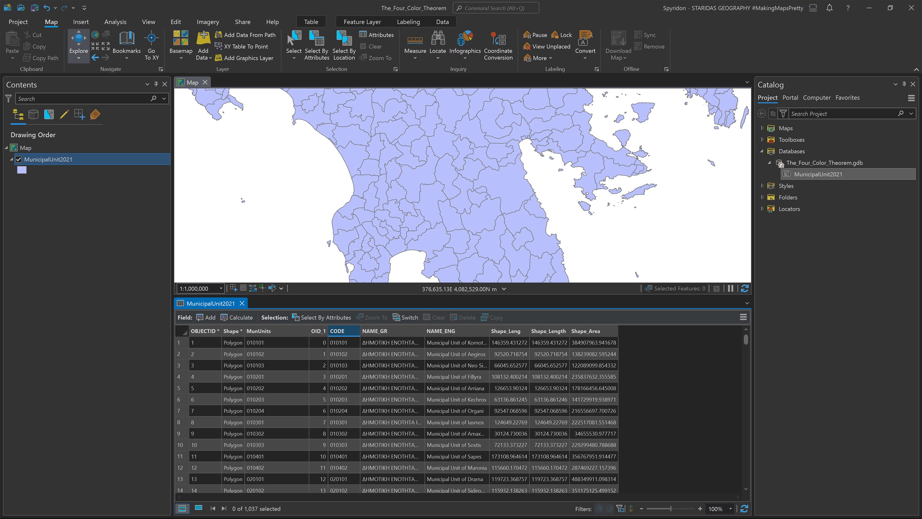The image size is (922, 519).
Task: Click the Select By Attributes ribbon icon
Action: click(x=316, y=39)
